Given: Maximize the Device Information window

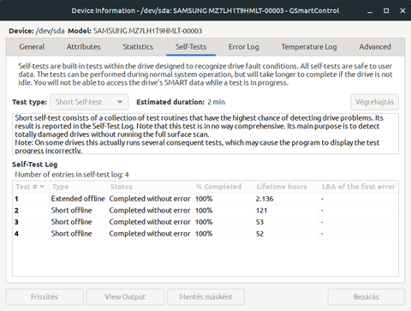Looking at the screenshot, I should (386, 11).
